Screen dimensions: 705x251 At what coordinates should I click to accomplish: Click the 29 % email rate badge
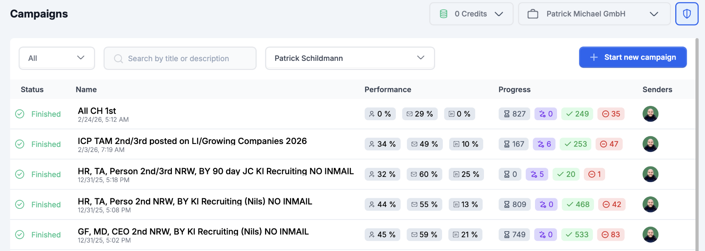pyautogui.click(x=420, y=114)
